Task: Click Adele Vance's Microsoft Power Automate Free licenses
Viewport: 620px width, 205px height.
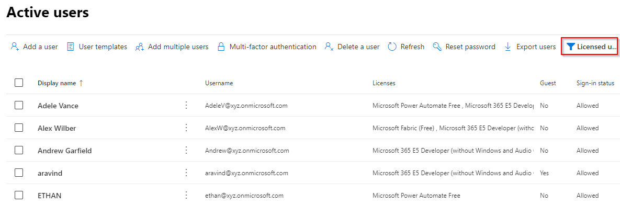Action: (x=453, y=106)
